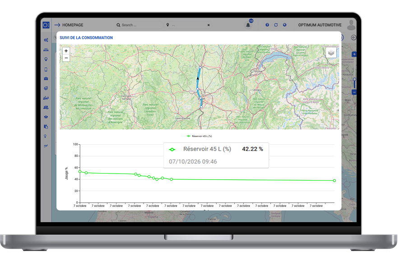Click the SUIVI DE LA CONSOMMATION heading
This screenshot has height=265, width=399.
(86, 37)
